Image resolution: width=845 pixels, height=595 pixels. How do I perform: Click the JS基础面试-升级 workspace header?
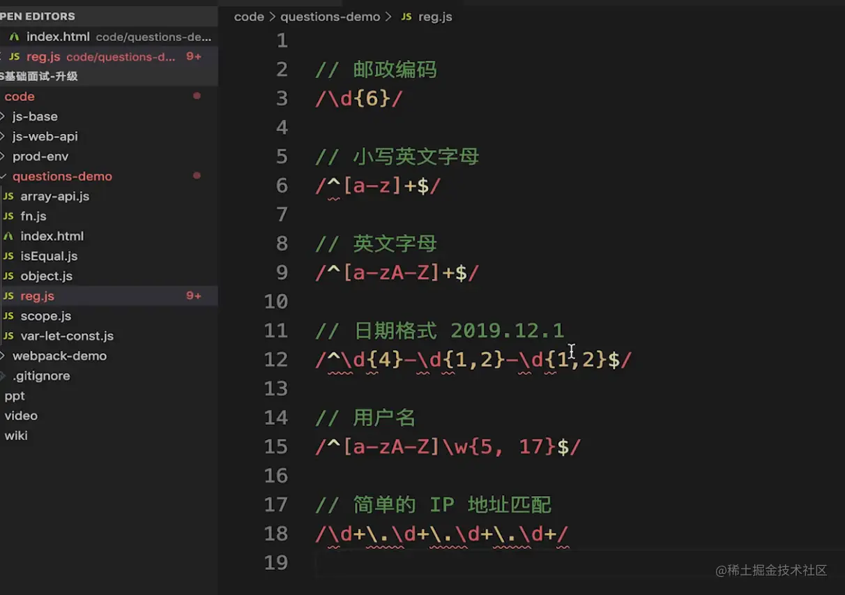click(x=109, y=77)
